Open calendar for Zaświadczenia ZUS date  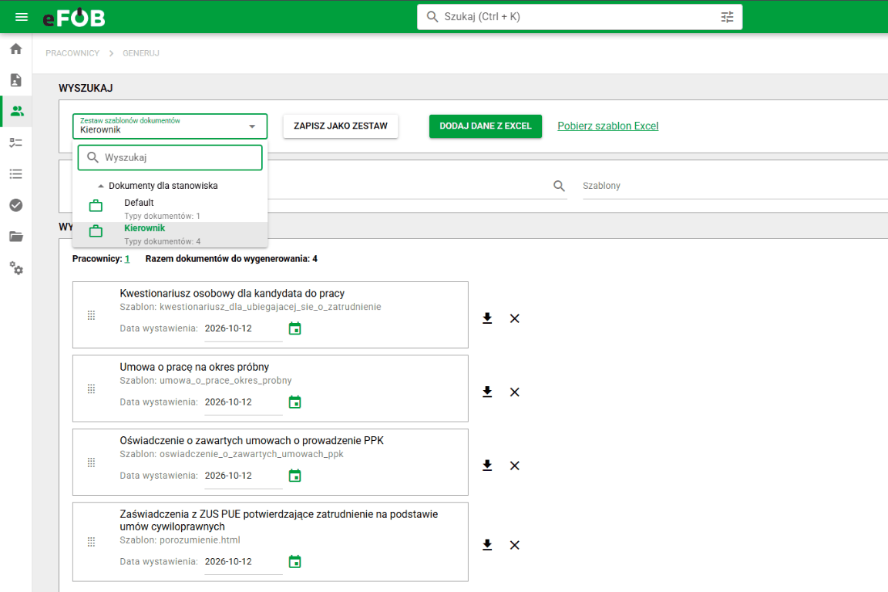point(294,562)
